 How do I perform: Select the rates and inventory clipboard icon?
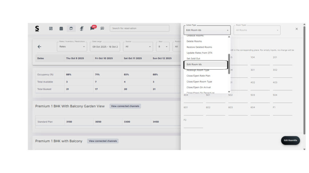(71, 29)
